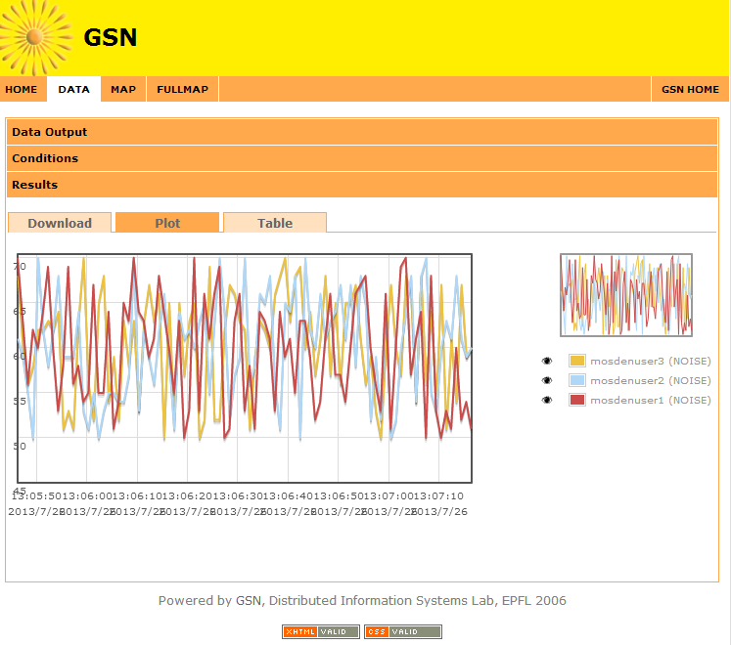Click the XHTML Valid badge
The width and height of the screenshot is (731, 645).
[x=321, y=632]
